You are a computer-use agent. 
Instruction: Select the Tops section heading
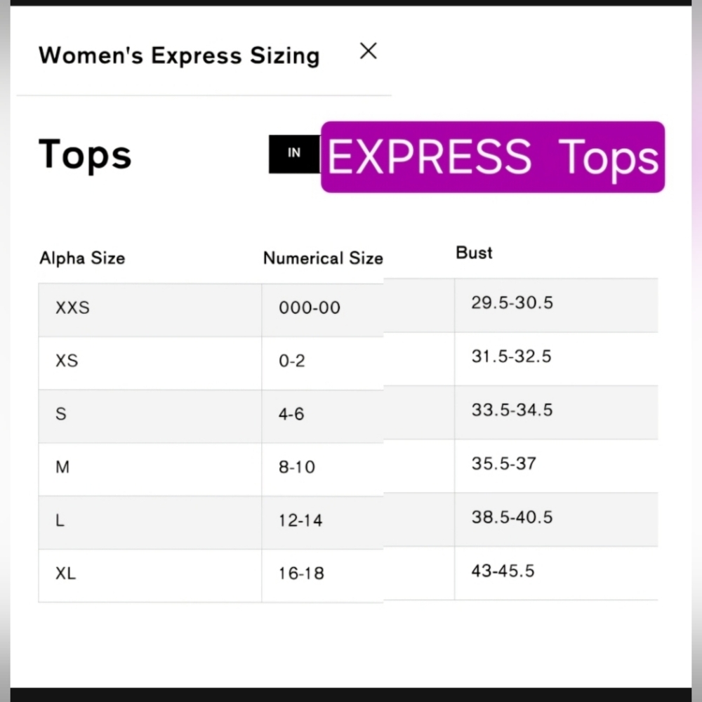point(85,154)
